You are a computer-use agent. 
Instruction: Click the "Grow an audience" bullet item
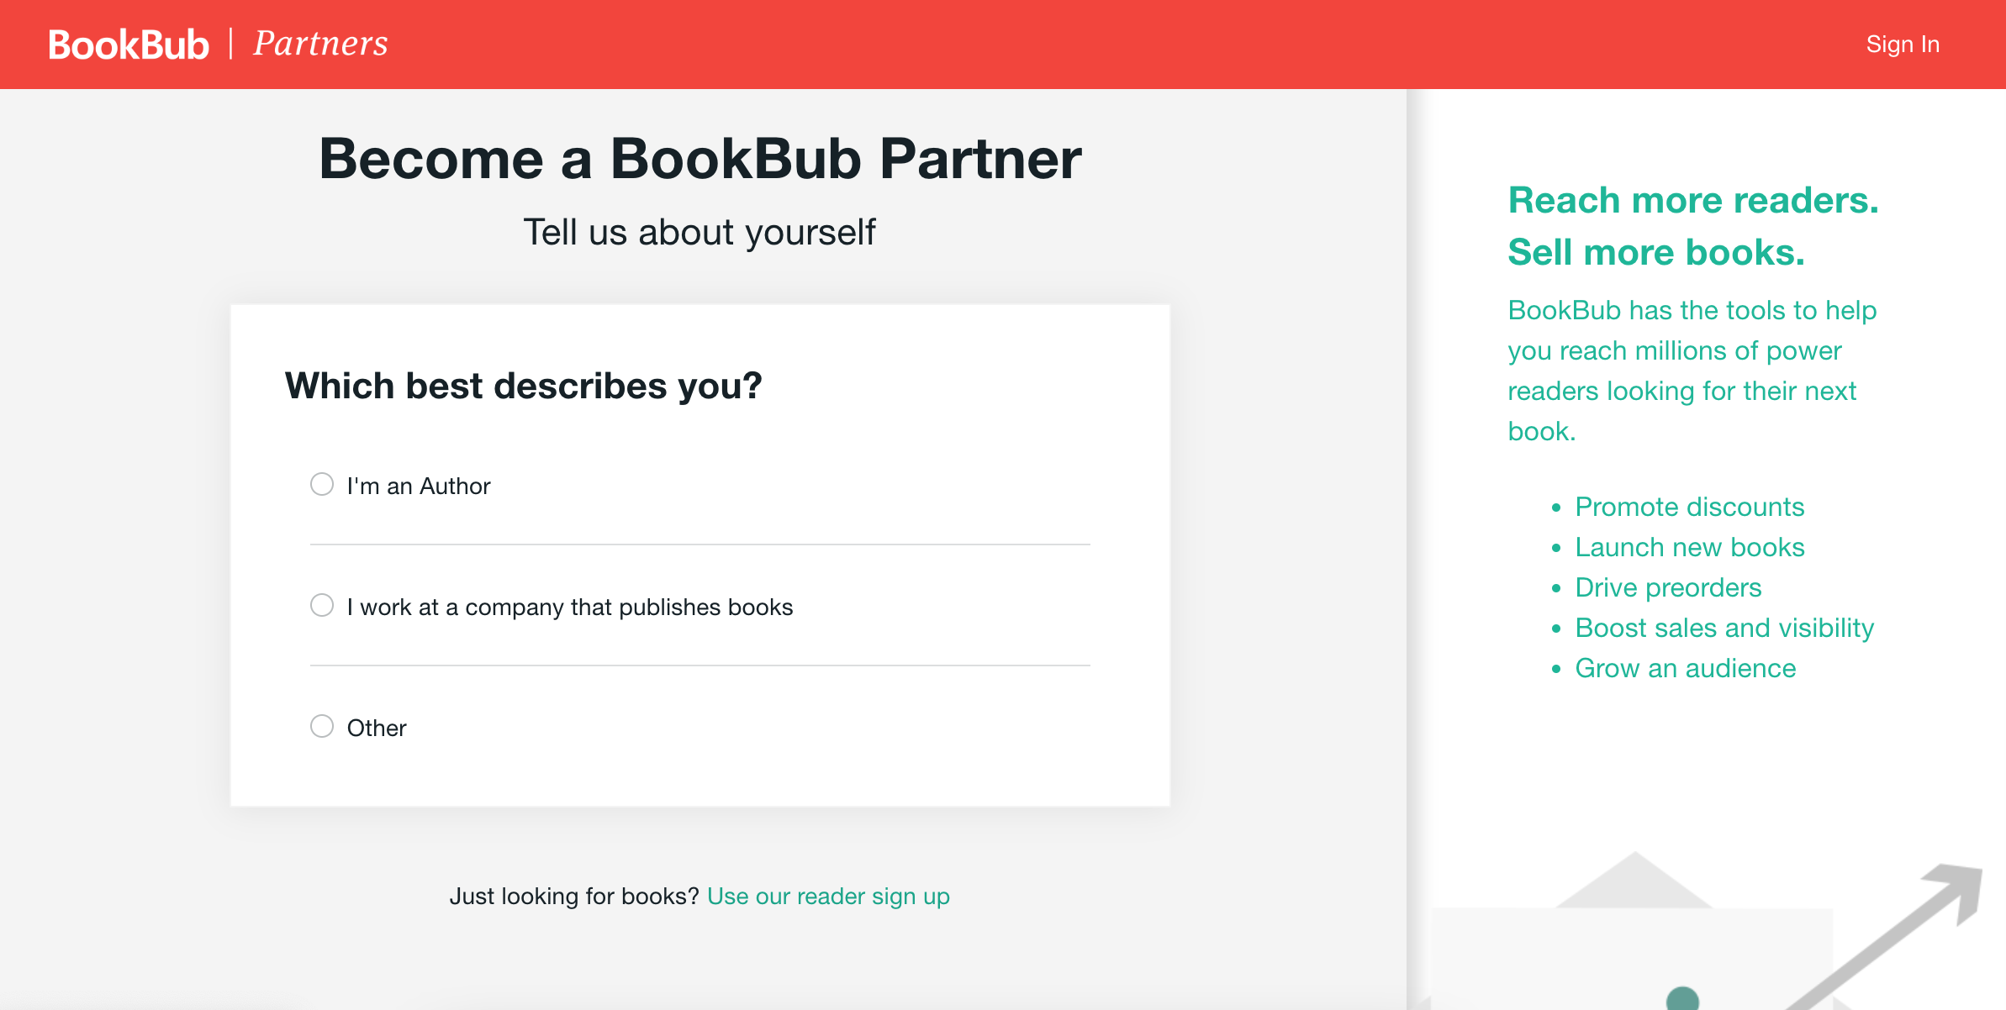[1685, 668]
